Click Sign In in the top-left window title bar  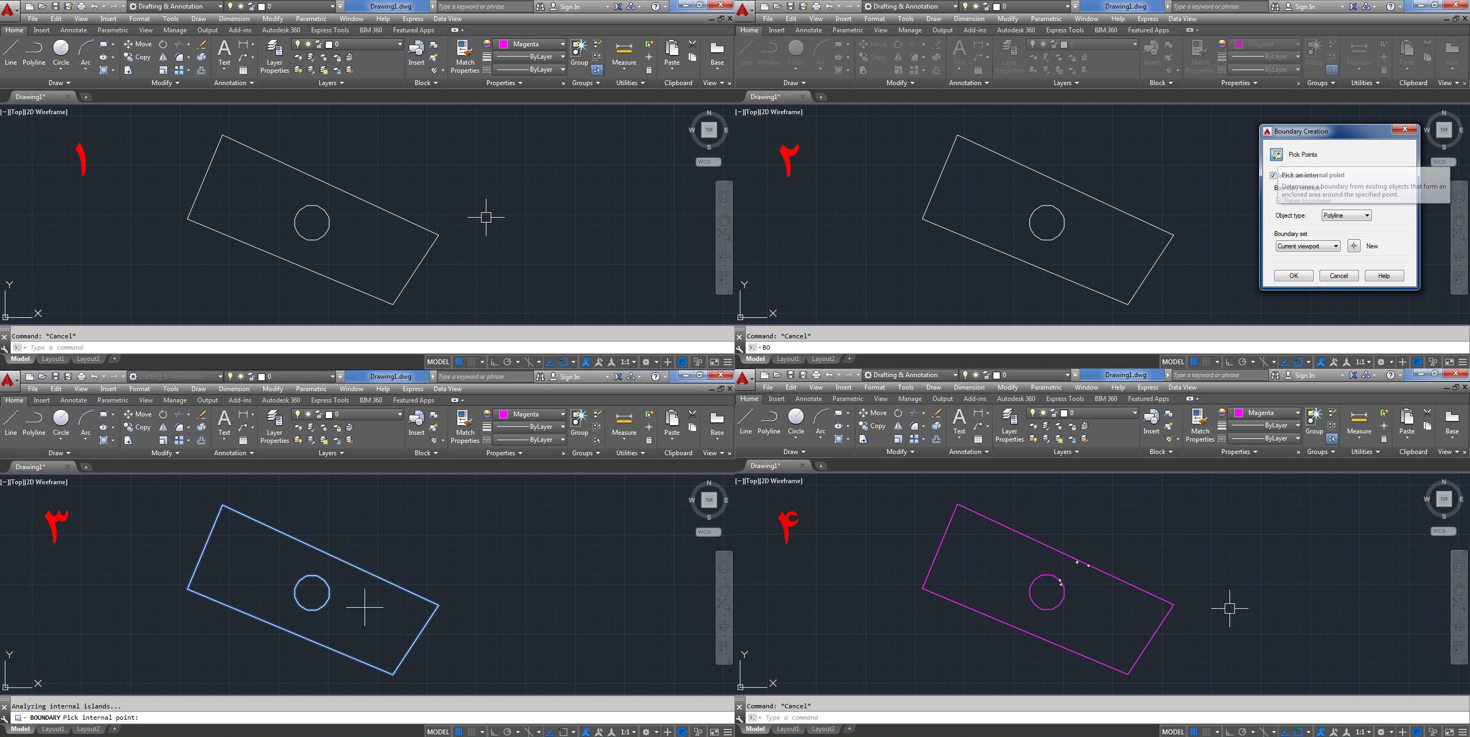(x=569, y=7)
